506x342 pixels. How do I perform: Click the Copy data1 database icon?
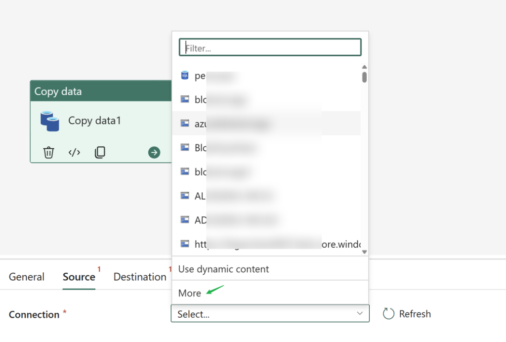50,121
